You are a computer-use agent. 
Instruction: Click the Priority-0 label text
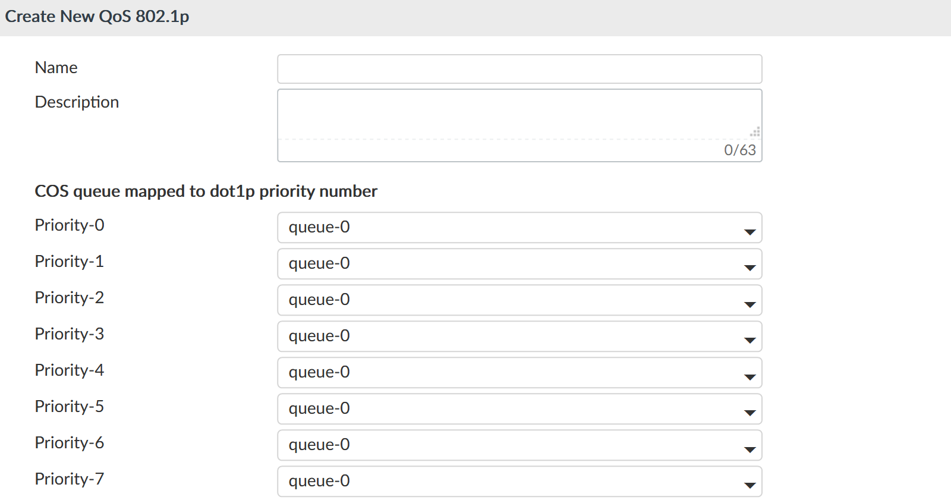(x=70, y=225)
